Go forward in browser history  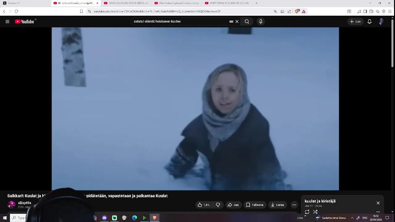click(x=10, y=11)
